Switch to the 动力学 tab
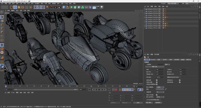Screen dimensions: 201x108 (x=165, y=59)
